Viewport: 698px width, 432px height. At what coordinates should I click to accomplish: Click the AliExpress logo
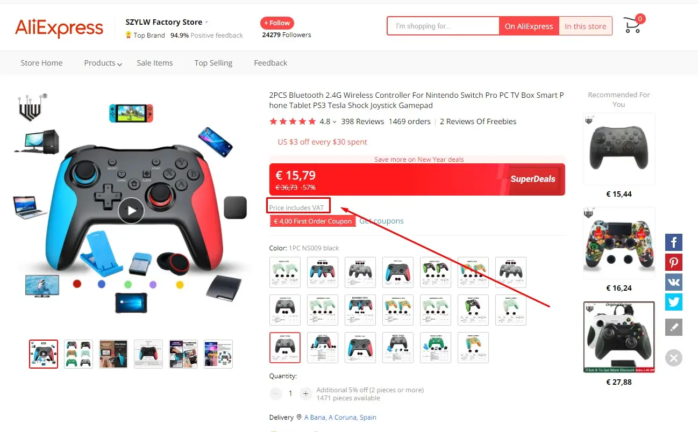pyautogui.click(x=59, y=28)
